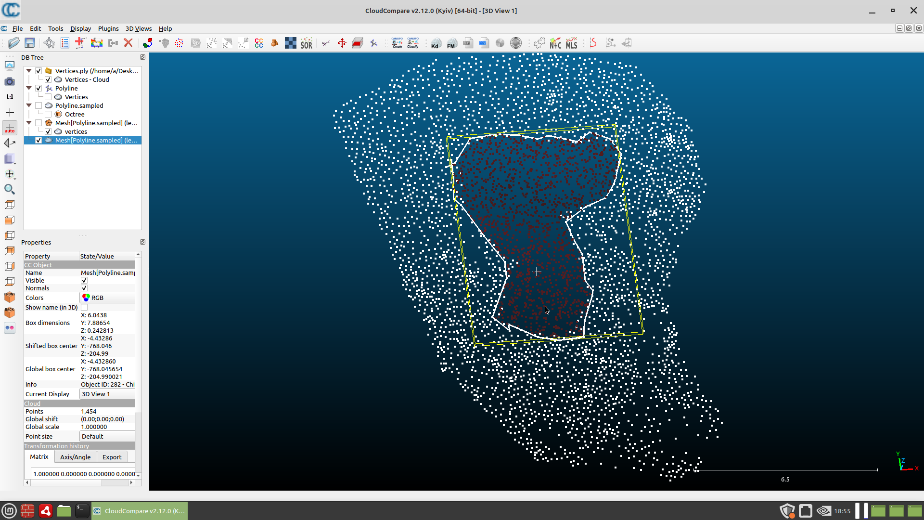Click the CANUPO Classify plugin icon

(413, 43)
